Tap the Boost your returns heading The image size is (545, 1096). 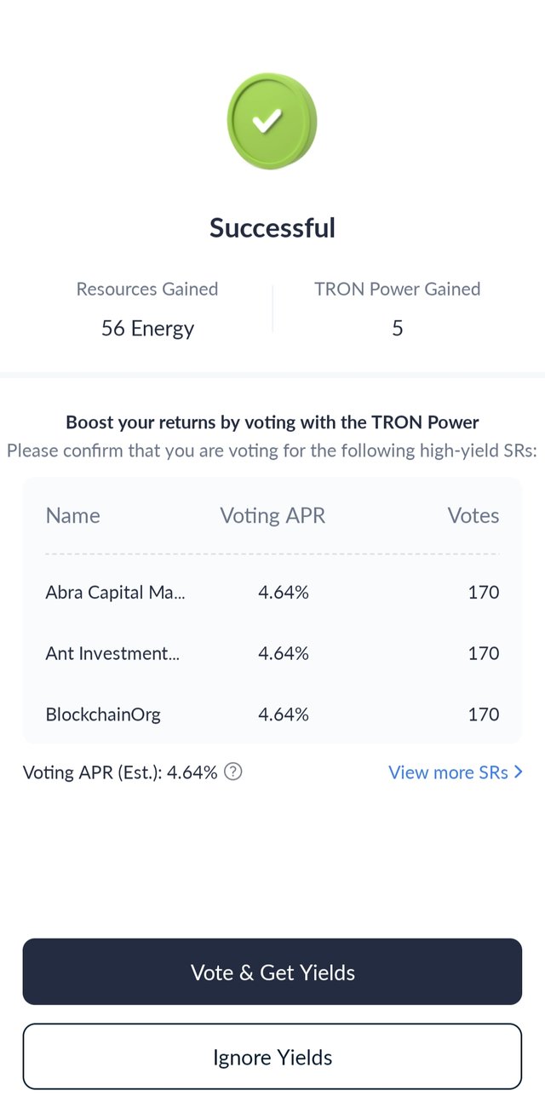point(272,422)
